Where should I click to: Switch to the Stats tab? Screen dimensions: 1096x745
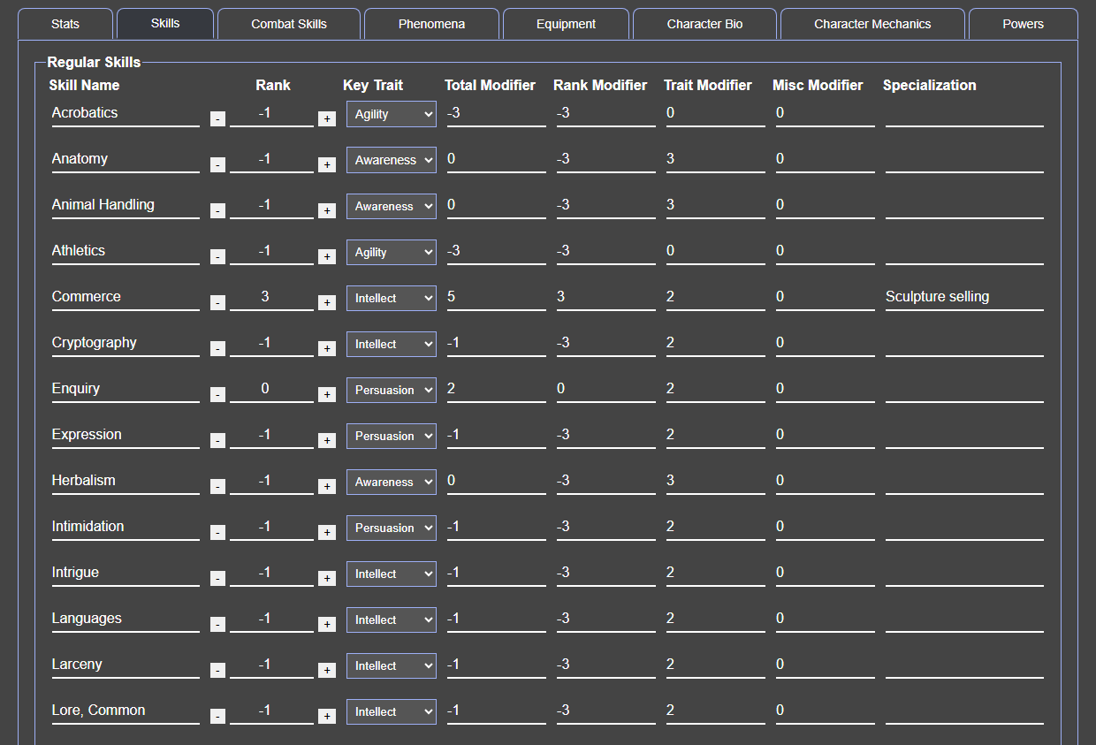[65, 24]
